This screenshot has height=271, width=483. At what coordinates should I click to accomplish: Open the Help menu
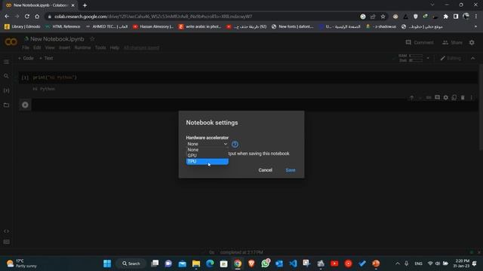click(114, 47)
